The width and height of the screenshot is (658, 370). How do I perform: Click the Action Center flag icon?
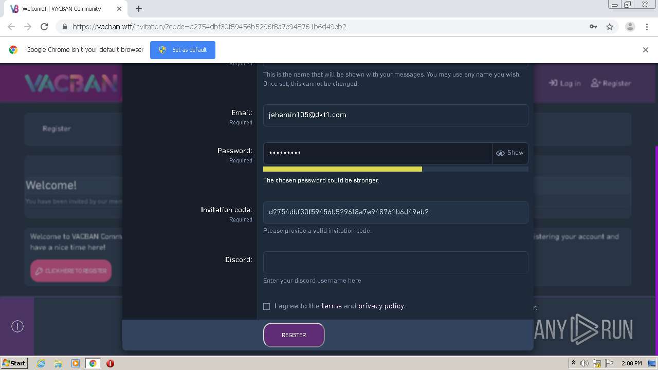[x=609, y=363]
